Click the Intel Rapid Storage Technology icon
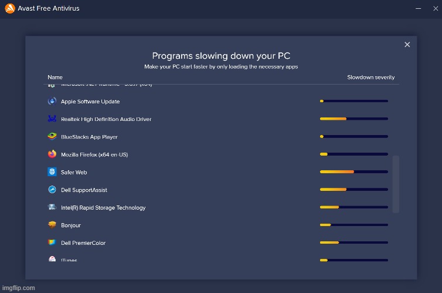 (52, 207)
